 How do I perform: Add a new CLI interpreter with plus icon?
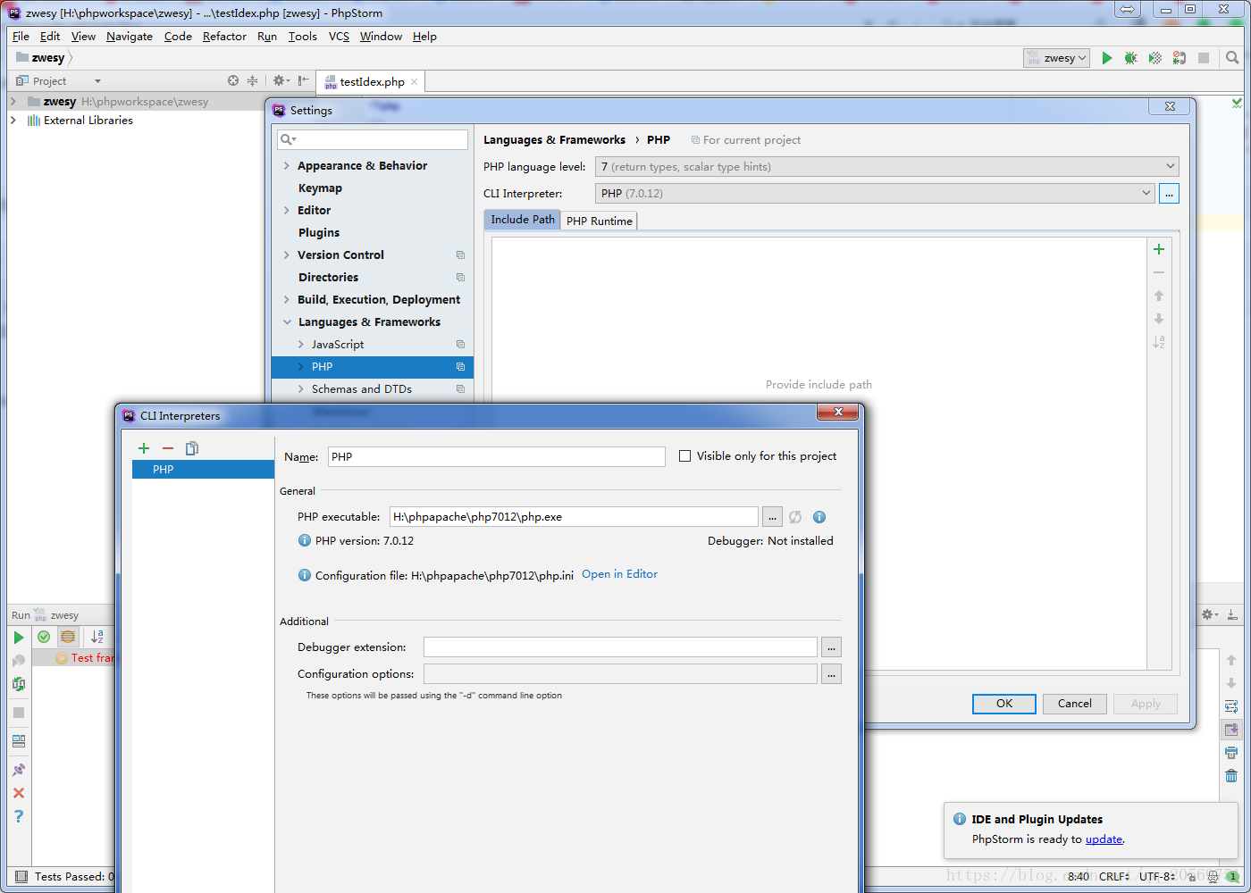[x=144, y=448]
